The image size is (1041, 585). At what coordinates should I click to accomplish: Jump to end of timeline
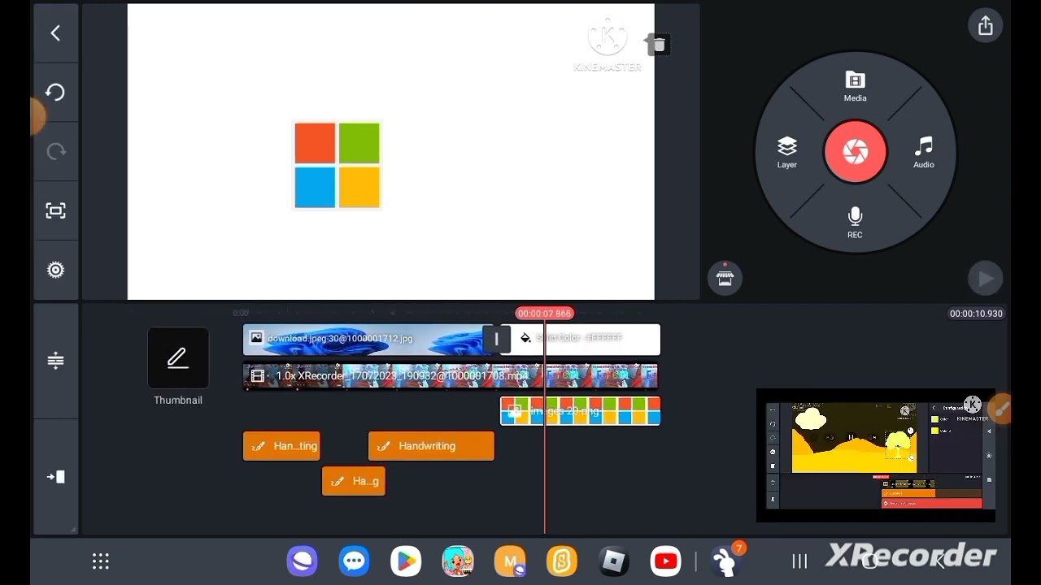(55, 477)
